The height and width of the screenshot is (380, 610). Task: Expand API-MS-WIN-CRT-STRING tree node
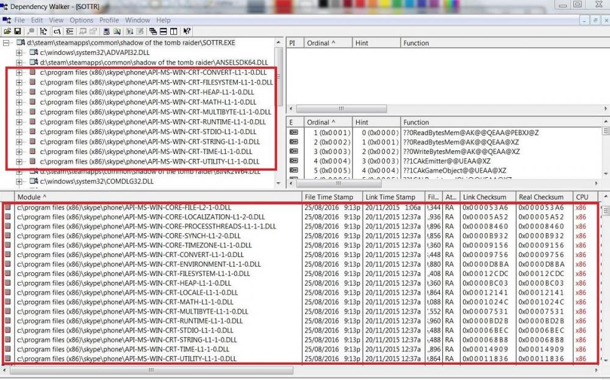pyautogui.click(x=19, y=142)
